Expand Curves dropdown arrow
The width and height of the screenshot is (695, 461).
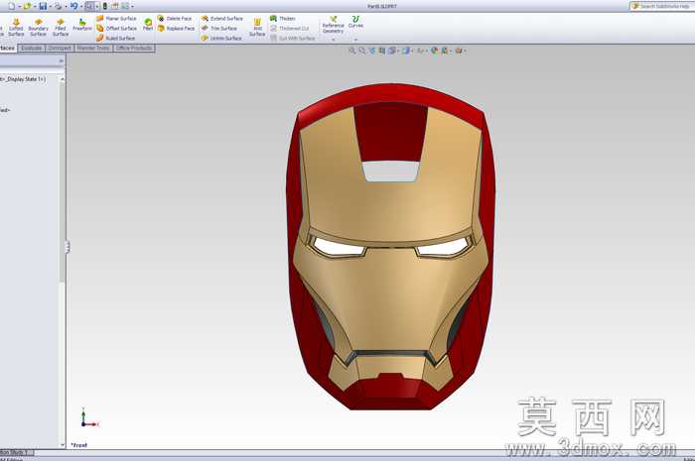(x=355, y=40)
